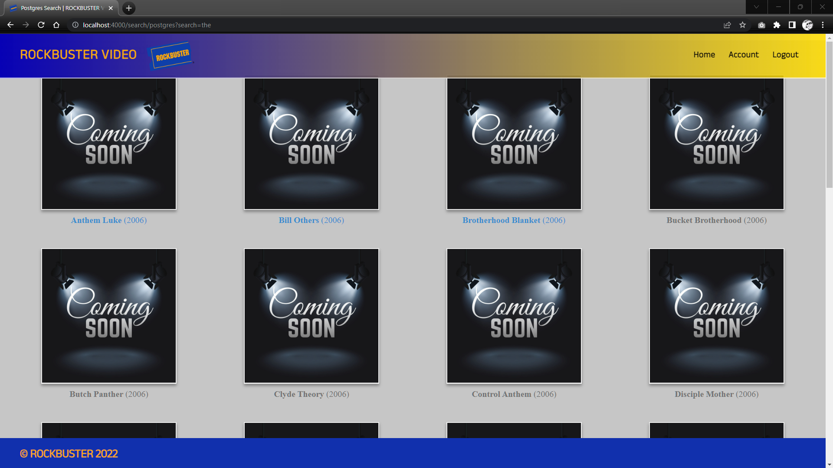The width and height of the screenshot is (833, 468).
Task: Click Logout in the navbar
Action: [x=785, y=55]
